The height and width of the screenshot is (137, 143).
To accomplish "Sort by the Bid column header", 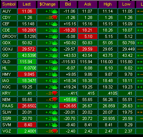I will point(68,4).
